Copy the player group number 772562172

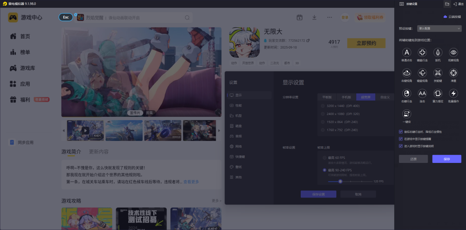click(308, 41)
